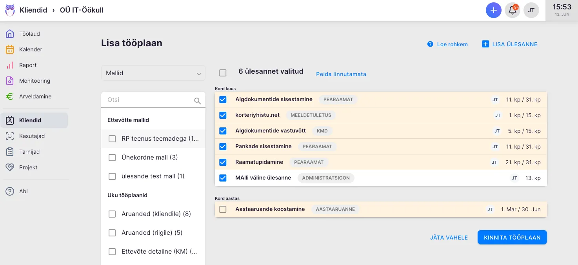Uncheck the korteriyhistu.net task checkbox
Image resolution: width=578 pixels, height=265 pixels.
(223, 115)
